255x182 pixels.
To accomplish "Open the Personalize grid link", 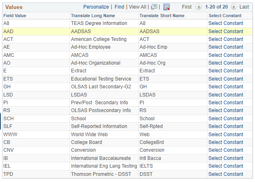I will 96,7.
